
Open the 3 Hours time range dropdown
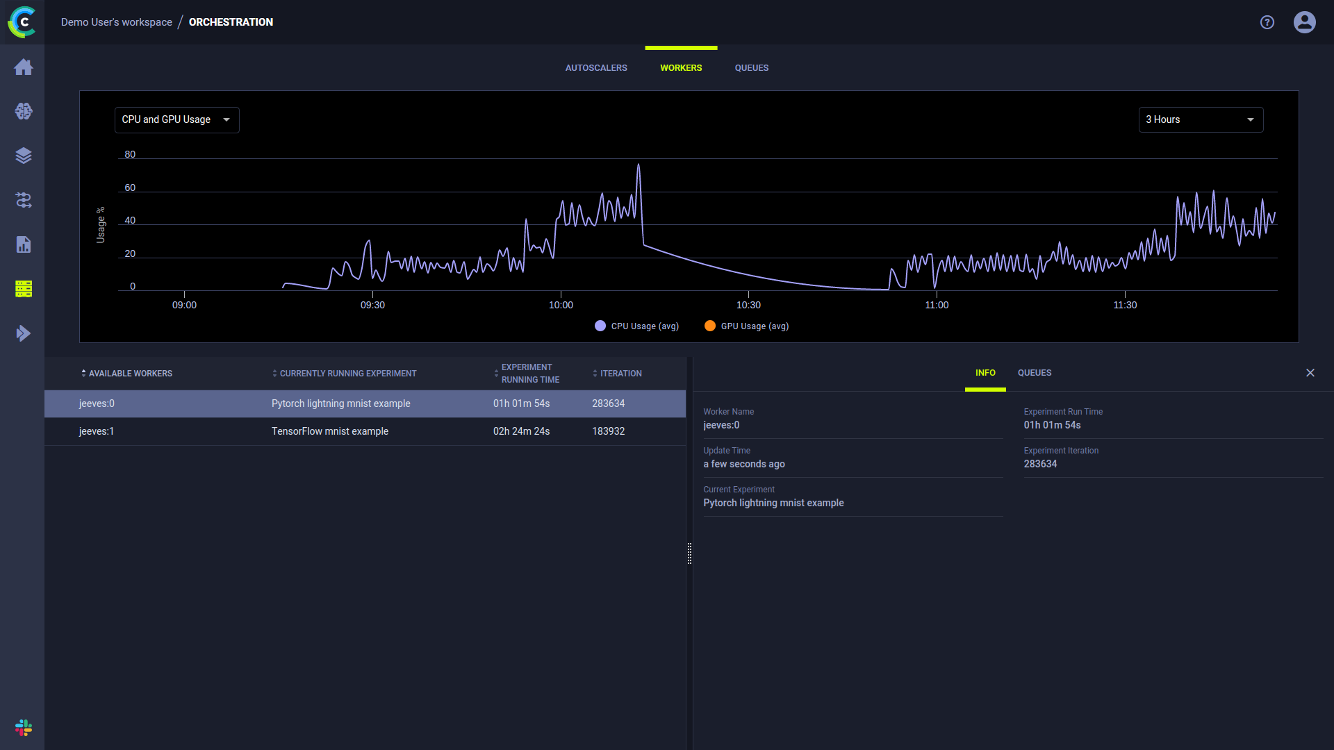click(x=1200, y=120)
